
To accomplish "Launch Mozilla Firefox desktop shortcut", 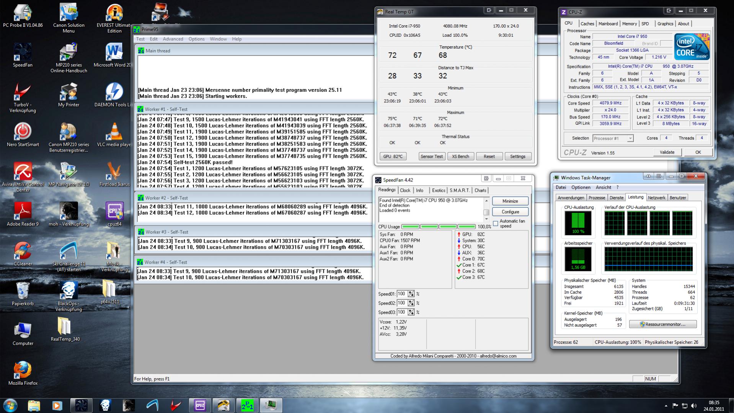I will 23,373.
